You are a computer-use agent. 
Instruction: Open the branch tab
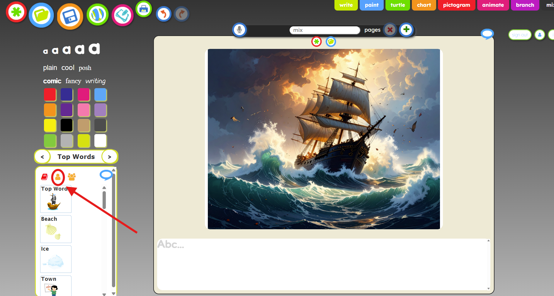(525, 5)
